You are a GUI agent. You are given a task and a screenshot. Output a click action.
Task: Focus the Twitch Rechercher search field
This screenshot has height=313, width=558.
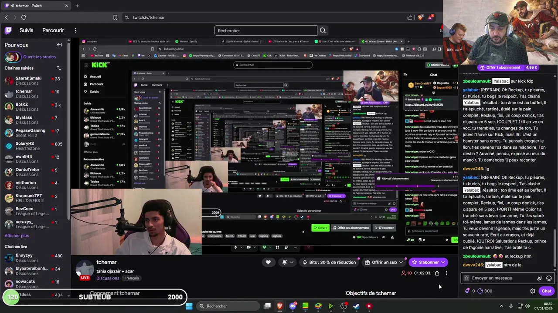pyautogui.click(x=266, y=30)
